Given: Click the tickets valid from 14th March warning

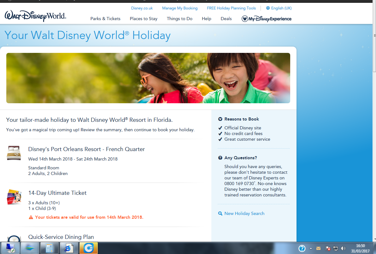Looking at the screenshot, I should [89, 217].
